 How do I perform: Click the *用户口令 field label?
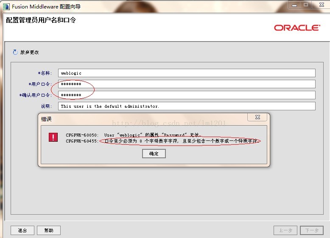40,84
